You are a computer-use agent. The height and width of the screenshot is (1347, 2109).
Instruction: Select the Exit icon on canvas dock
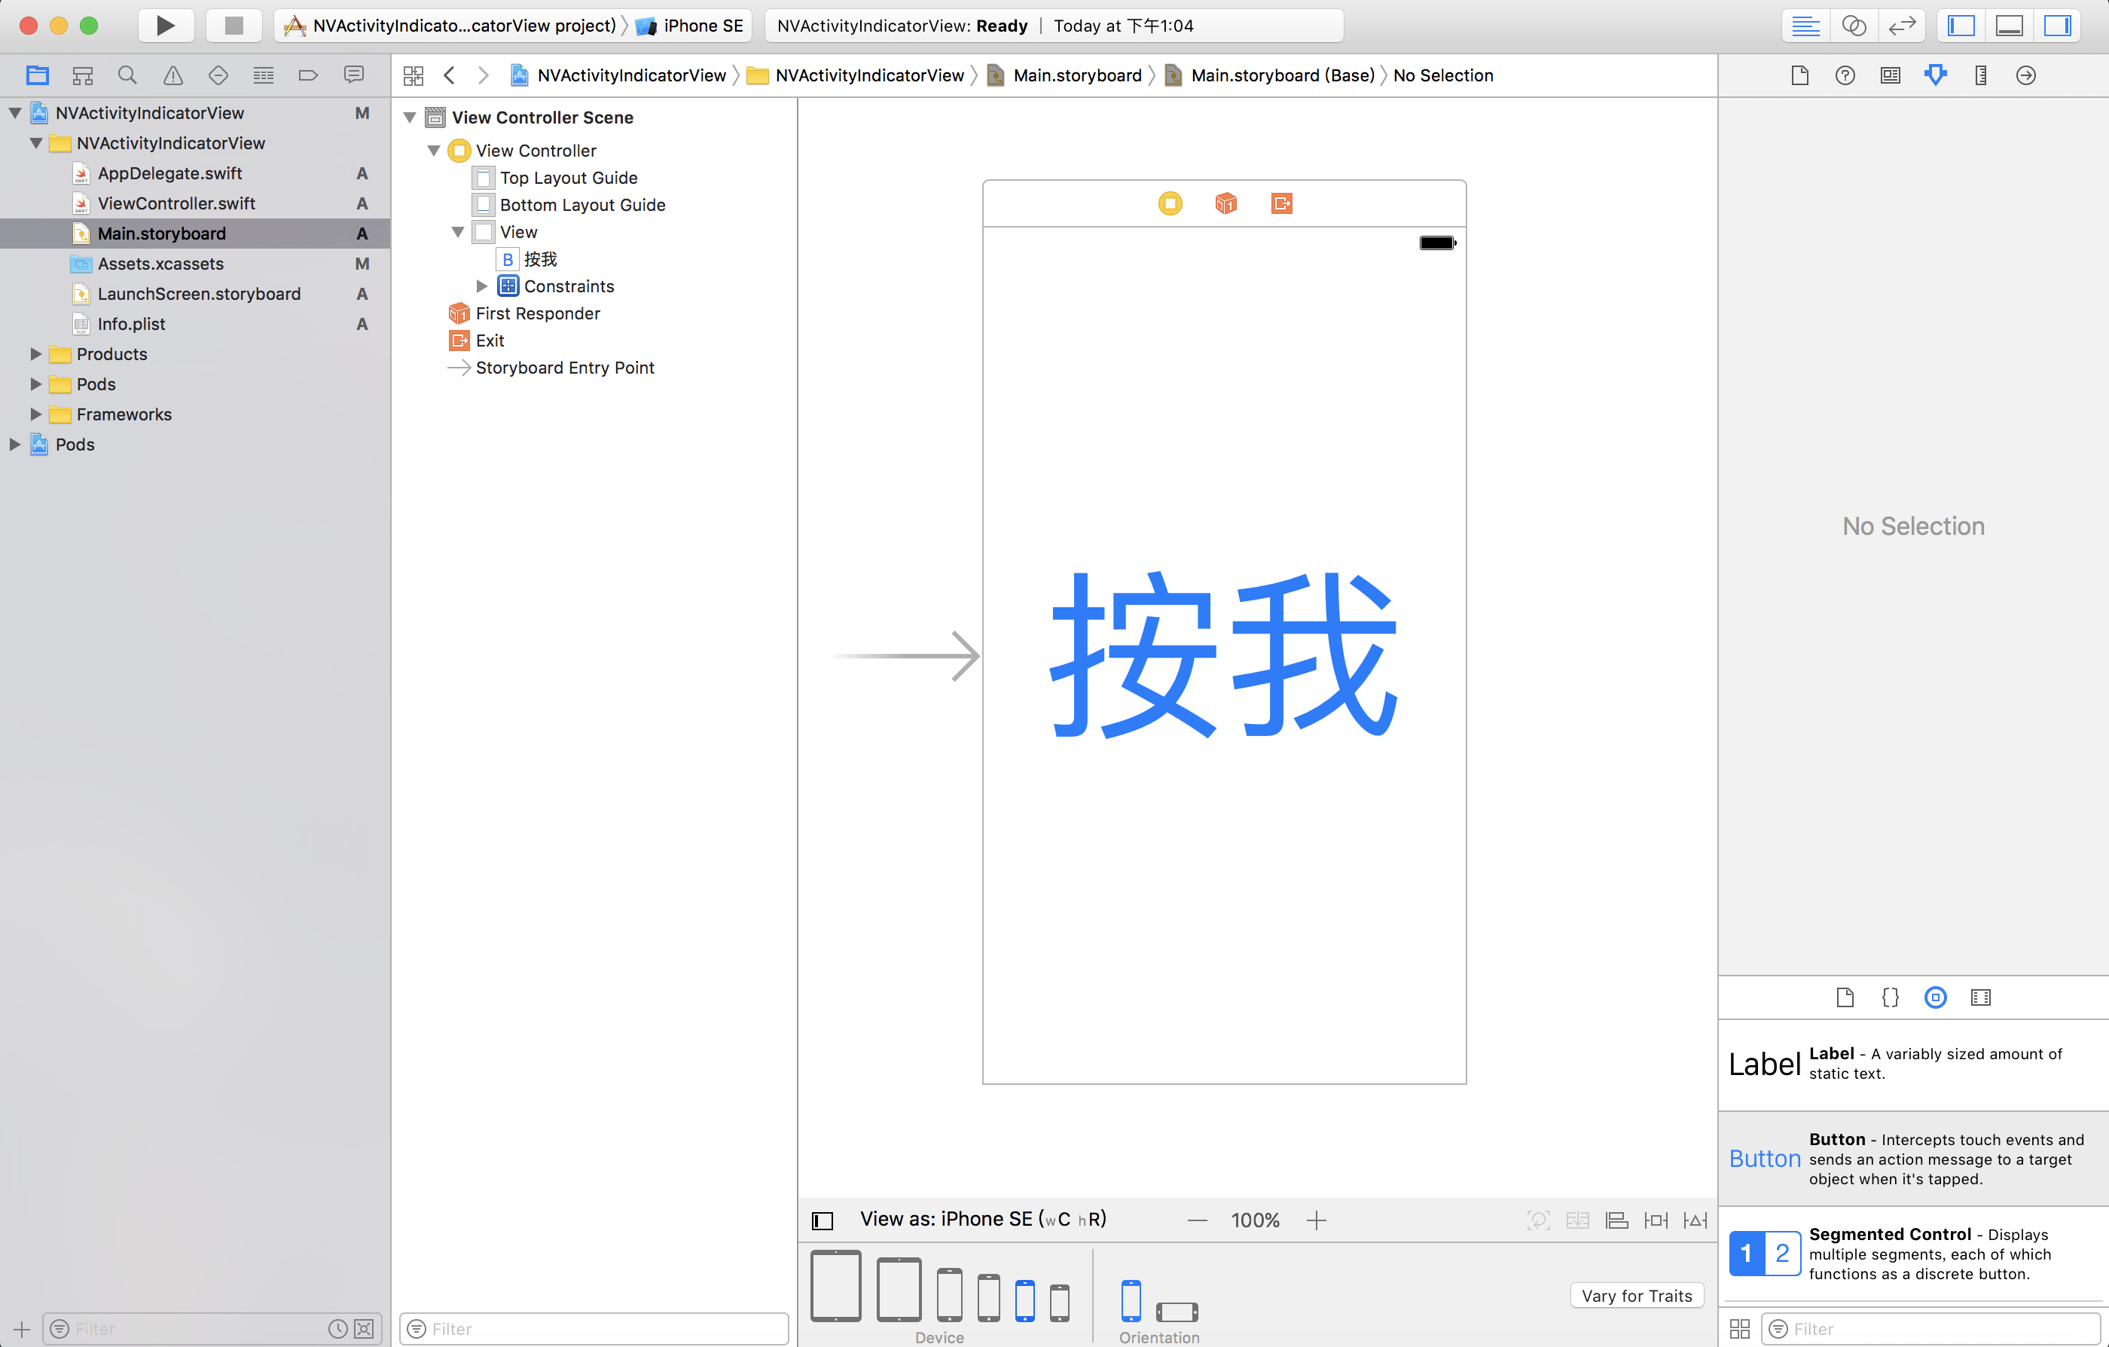tap(1281, 204)
